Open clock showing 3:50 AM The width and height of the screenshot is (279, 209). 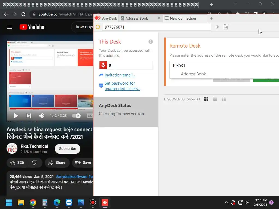(x=260, y=202)
